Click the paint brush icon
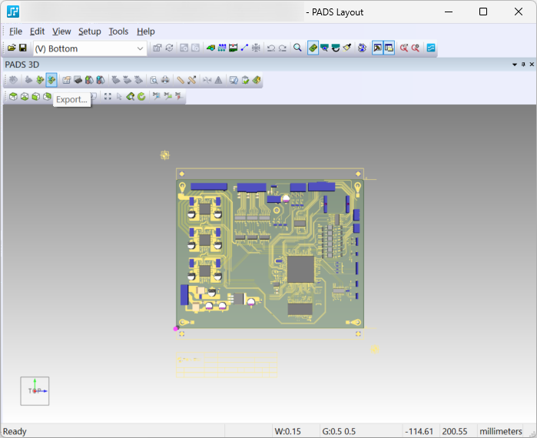The width and height of the screenshot is (537, 438). tap(347, 48)
